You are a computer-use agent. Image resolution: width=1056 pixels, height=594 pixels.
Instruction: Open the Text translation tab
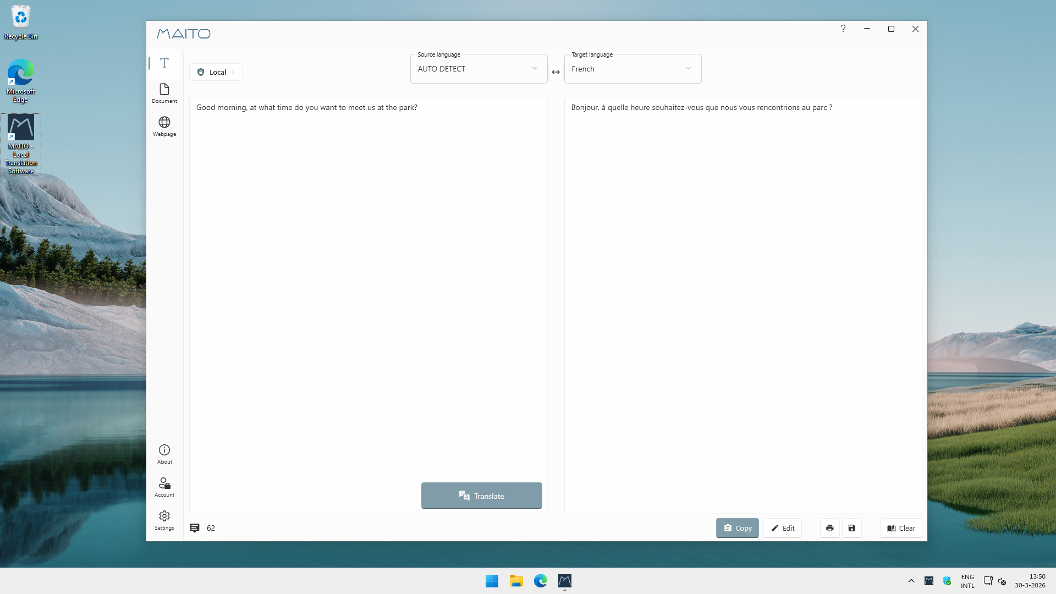pyautogui.click(x=164, y=63)
